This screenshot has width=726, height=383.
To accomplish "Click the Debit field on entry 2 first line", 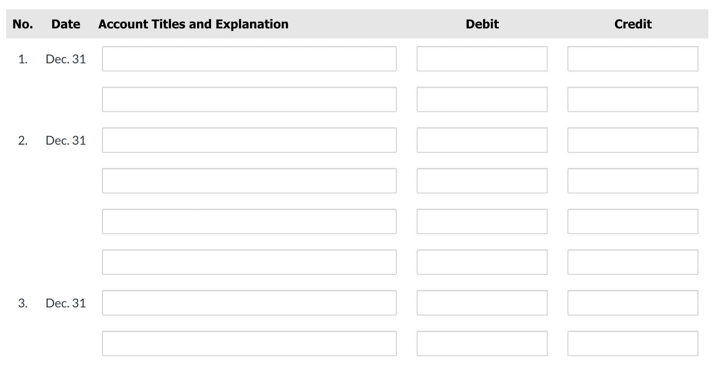I will (482, 140).
